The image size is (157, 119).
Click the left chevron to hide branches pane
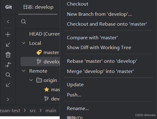(8, 22)
